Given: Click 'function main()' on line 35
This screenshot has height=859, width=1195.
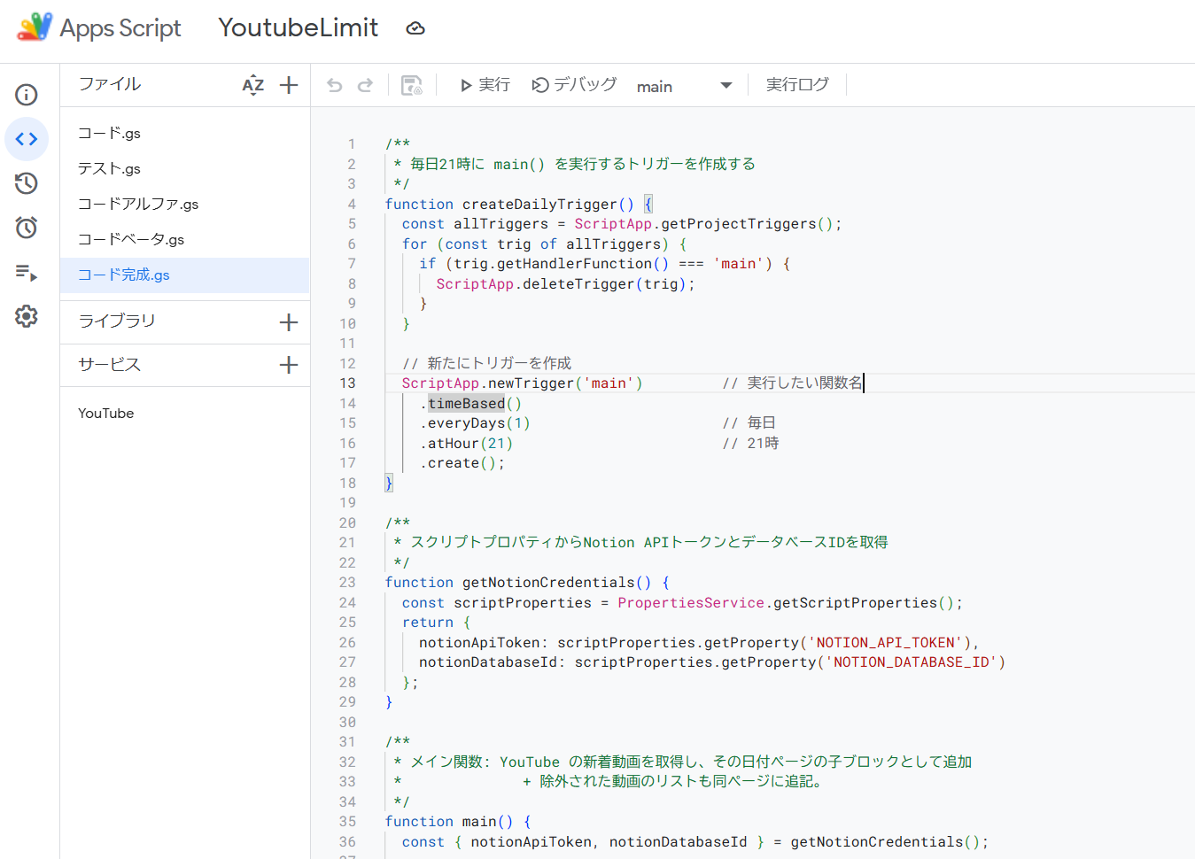Looking at the screenshot, I should (x=449, y=822).
